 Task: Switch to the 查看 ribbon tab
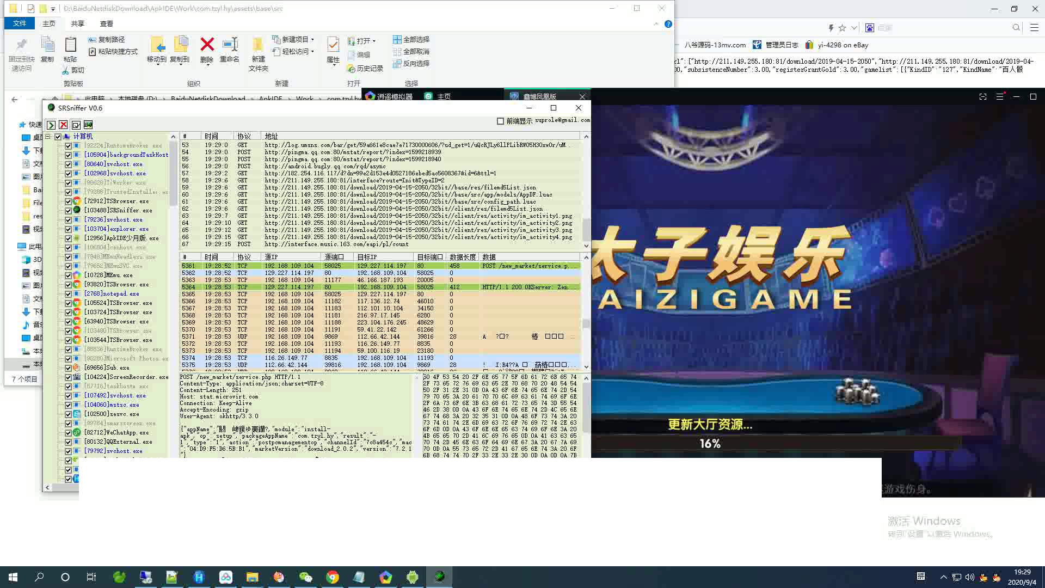coord(106,23)
